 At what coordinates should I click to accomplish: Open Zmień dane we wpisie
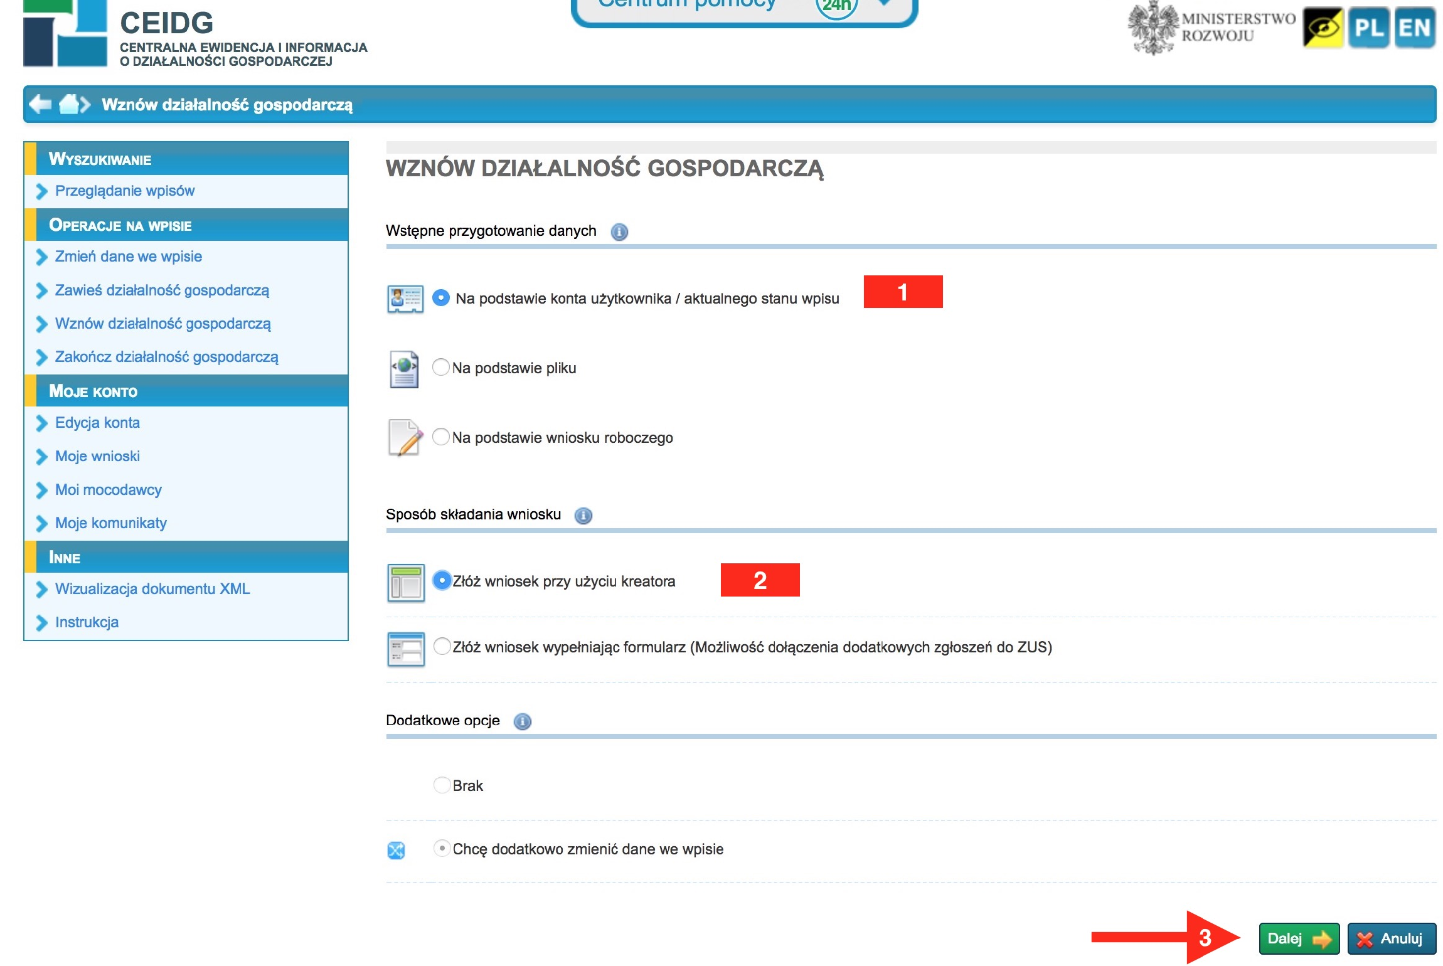point(129,257)
